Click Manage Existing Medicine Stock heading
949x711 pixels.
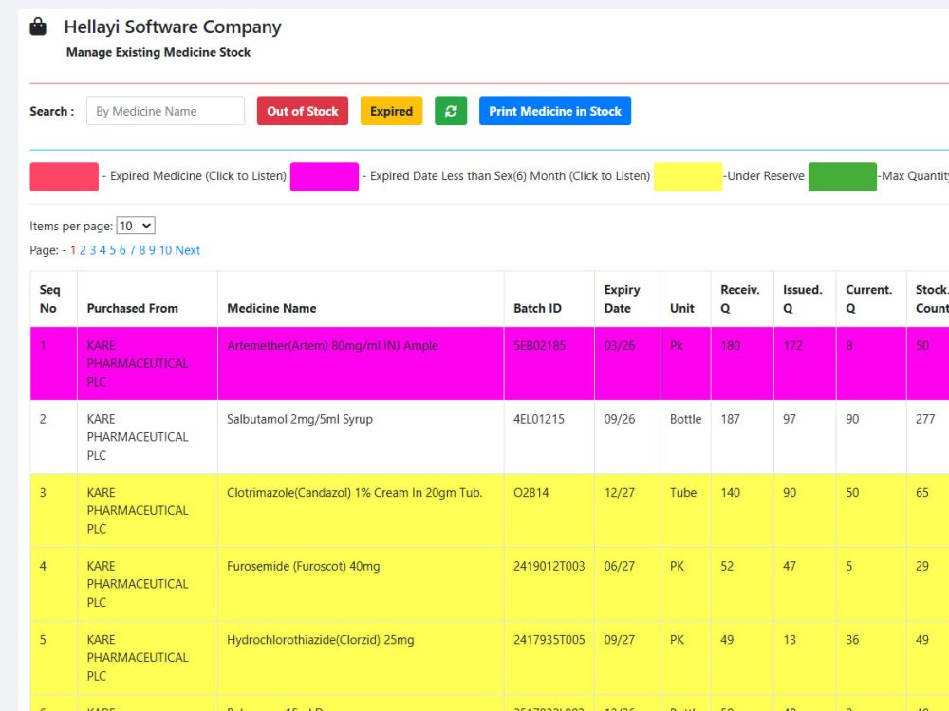pyautogui.click(x=158, y=52)
